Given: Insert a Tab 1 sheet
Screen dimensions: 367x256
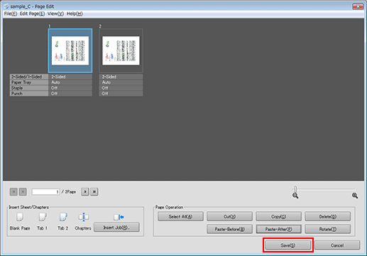Looking at the screenshot, I should click(43, 217).
